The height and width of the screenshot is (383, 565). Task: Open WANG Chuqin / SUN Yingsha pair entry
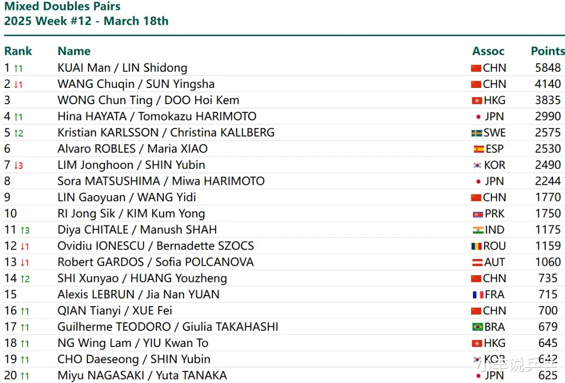point(136,84)
